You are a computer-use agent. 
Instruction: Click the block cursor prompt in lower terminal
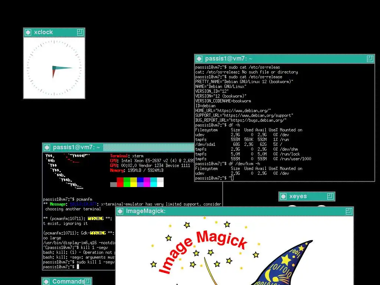coord(61,267)
